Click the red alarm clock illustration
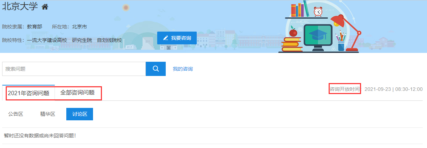 pyautogui.click(x=318, y=11)
